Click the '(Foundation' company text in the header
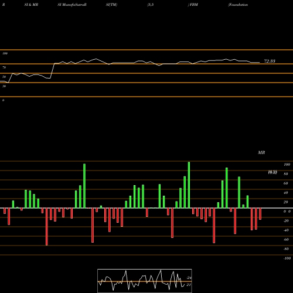 click(238, 5)
